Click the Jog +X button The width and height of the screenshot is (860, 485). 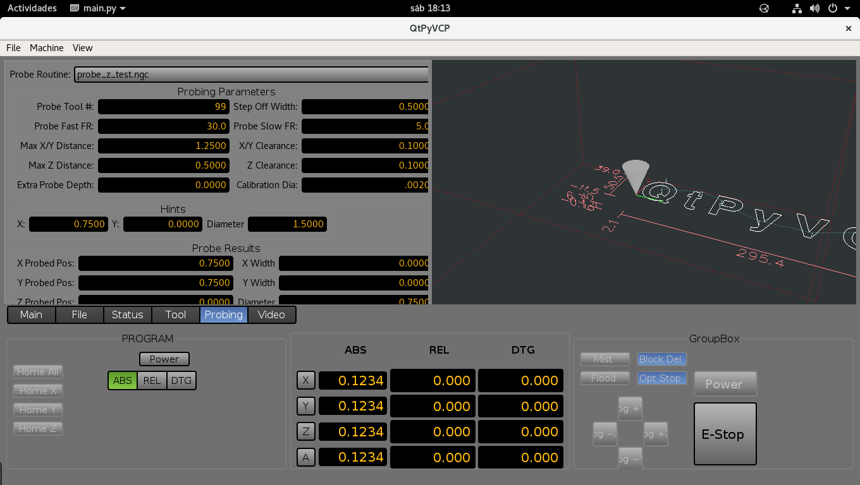point(656,434)
